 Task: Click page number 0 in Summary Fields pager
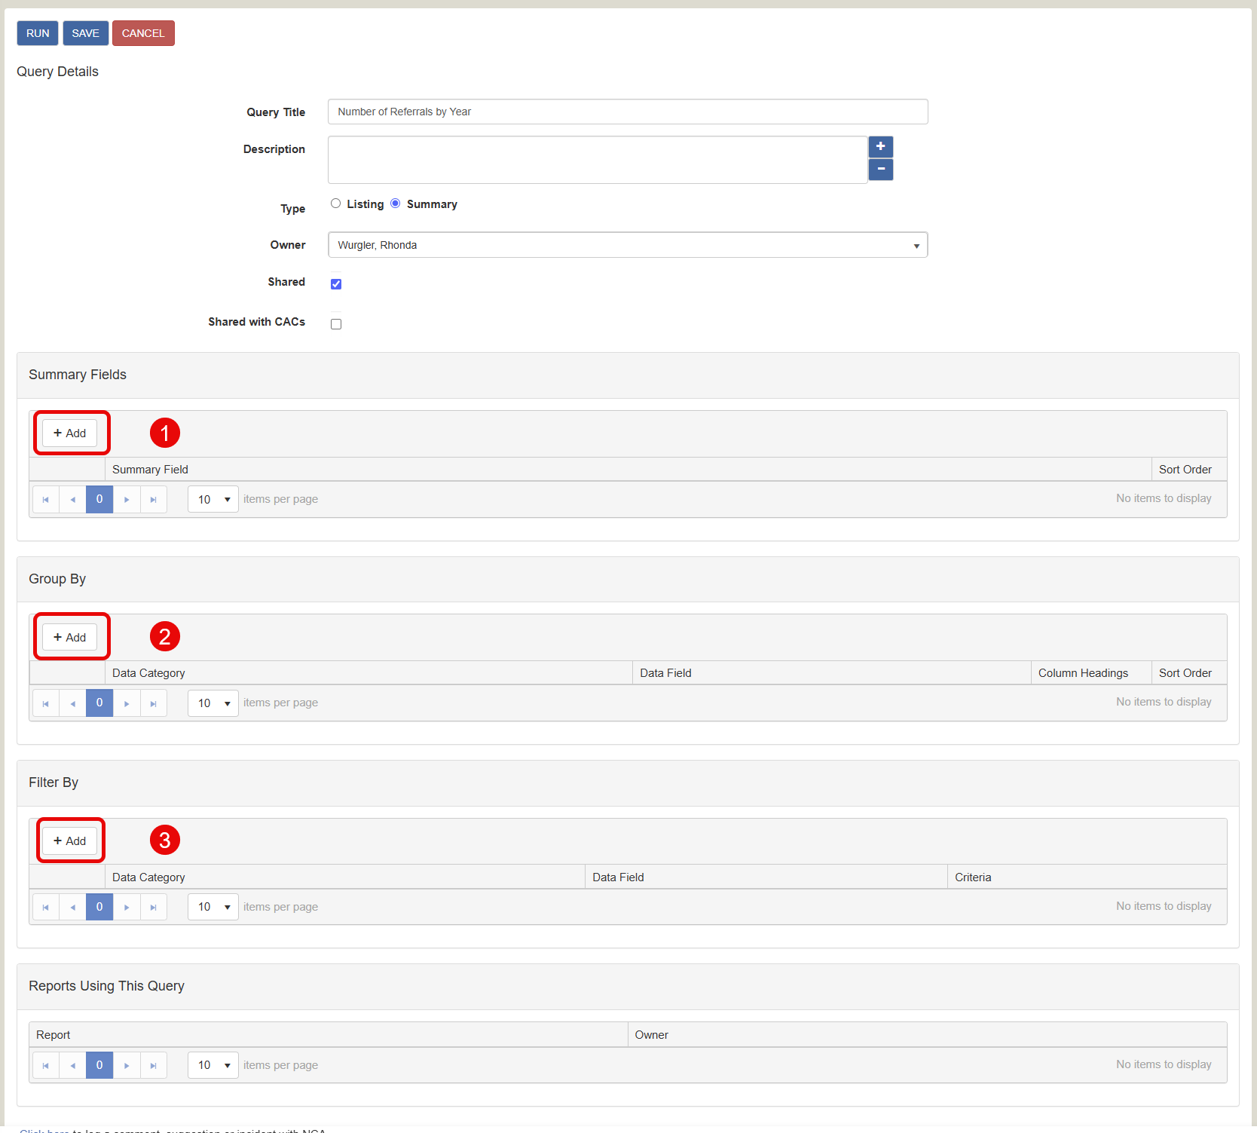click(x=99, y=499)
